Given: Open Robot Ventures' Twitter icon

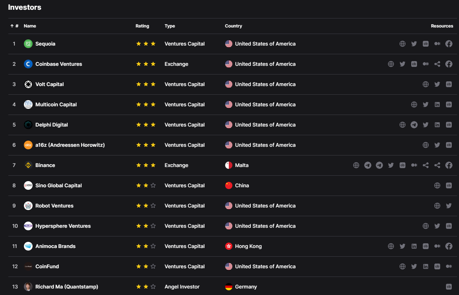Looking at the screenshot, I should click(449, 206).
